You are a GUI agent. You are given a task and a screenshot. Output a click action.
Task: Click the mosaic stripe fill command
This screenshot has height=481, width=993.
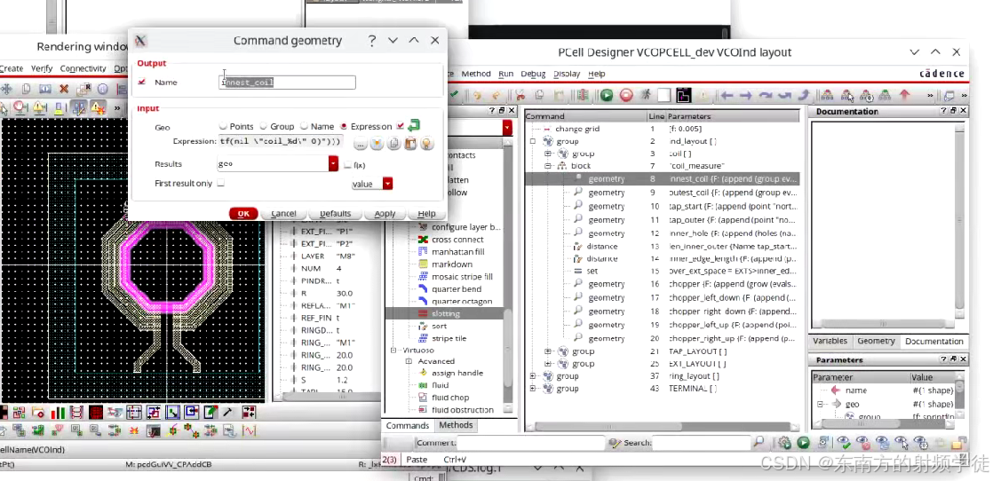462,277
